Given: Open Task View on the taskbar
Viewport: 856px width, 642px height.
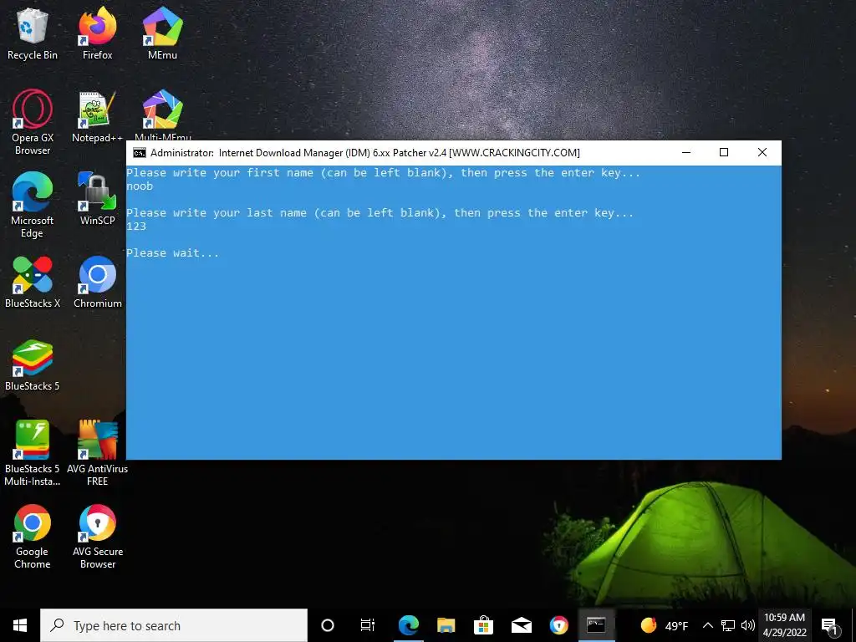Looking at the screenshot, I should [368, 625].
